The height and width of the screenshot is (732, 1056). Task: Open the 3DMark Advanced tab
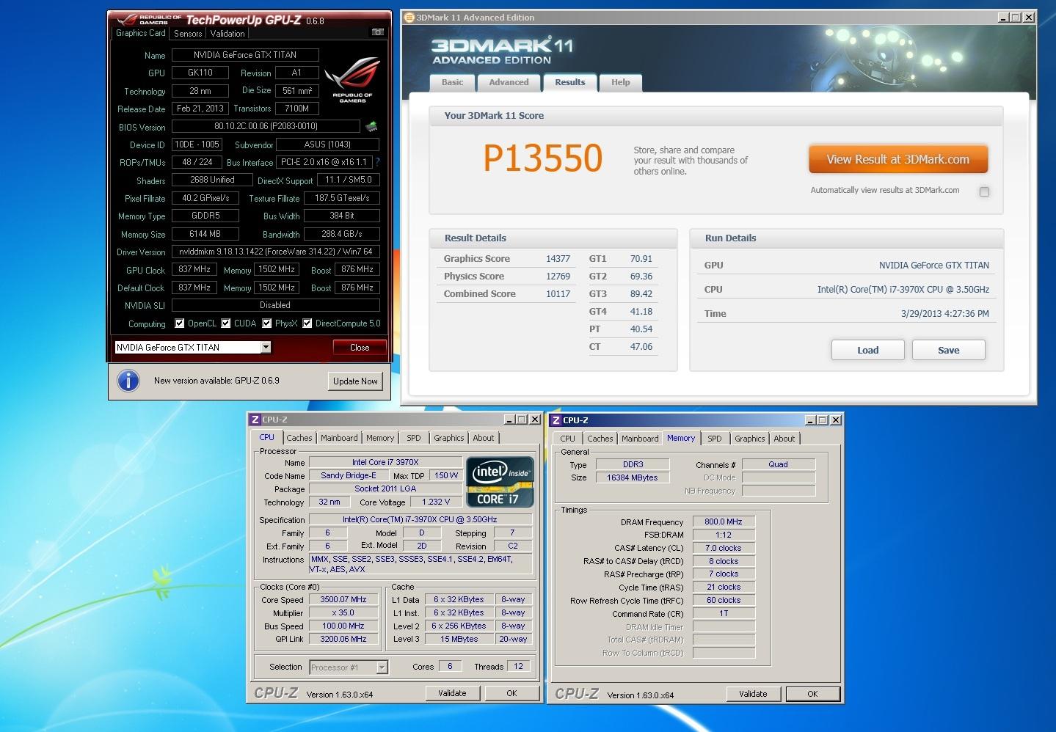[x=509, y=82]
